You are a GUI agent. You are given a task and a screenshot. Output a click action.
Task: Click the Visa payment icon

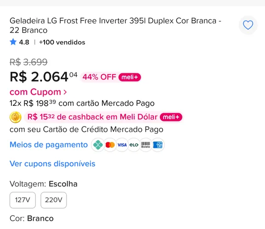click(x=122, y=145)
